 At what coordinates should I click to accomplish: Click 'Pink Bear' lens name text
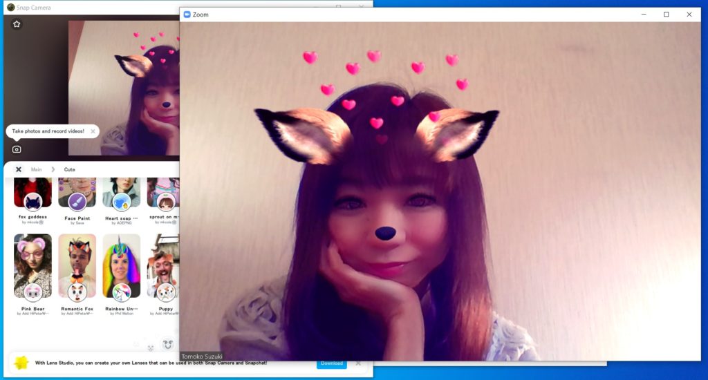(x=33, y=309)
